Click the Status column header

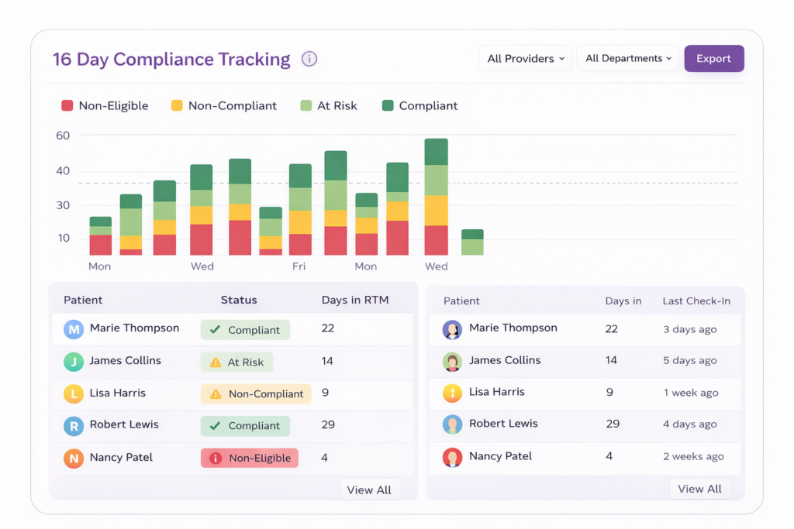[238, 300]
